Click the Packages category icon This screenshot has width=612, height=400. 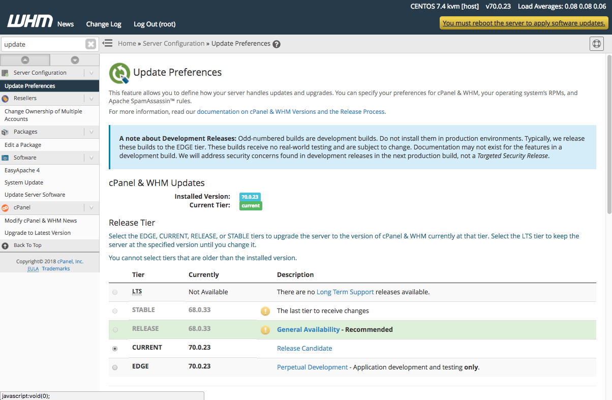5,132
